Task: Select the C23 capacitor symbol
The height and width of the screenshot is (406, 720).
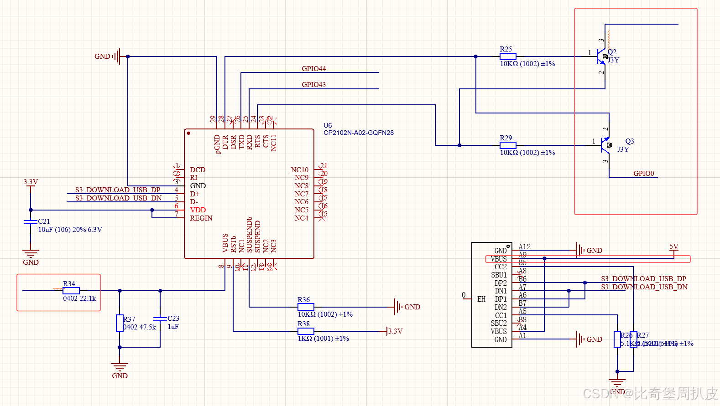Action: click(x=160, y=319)
